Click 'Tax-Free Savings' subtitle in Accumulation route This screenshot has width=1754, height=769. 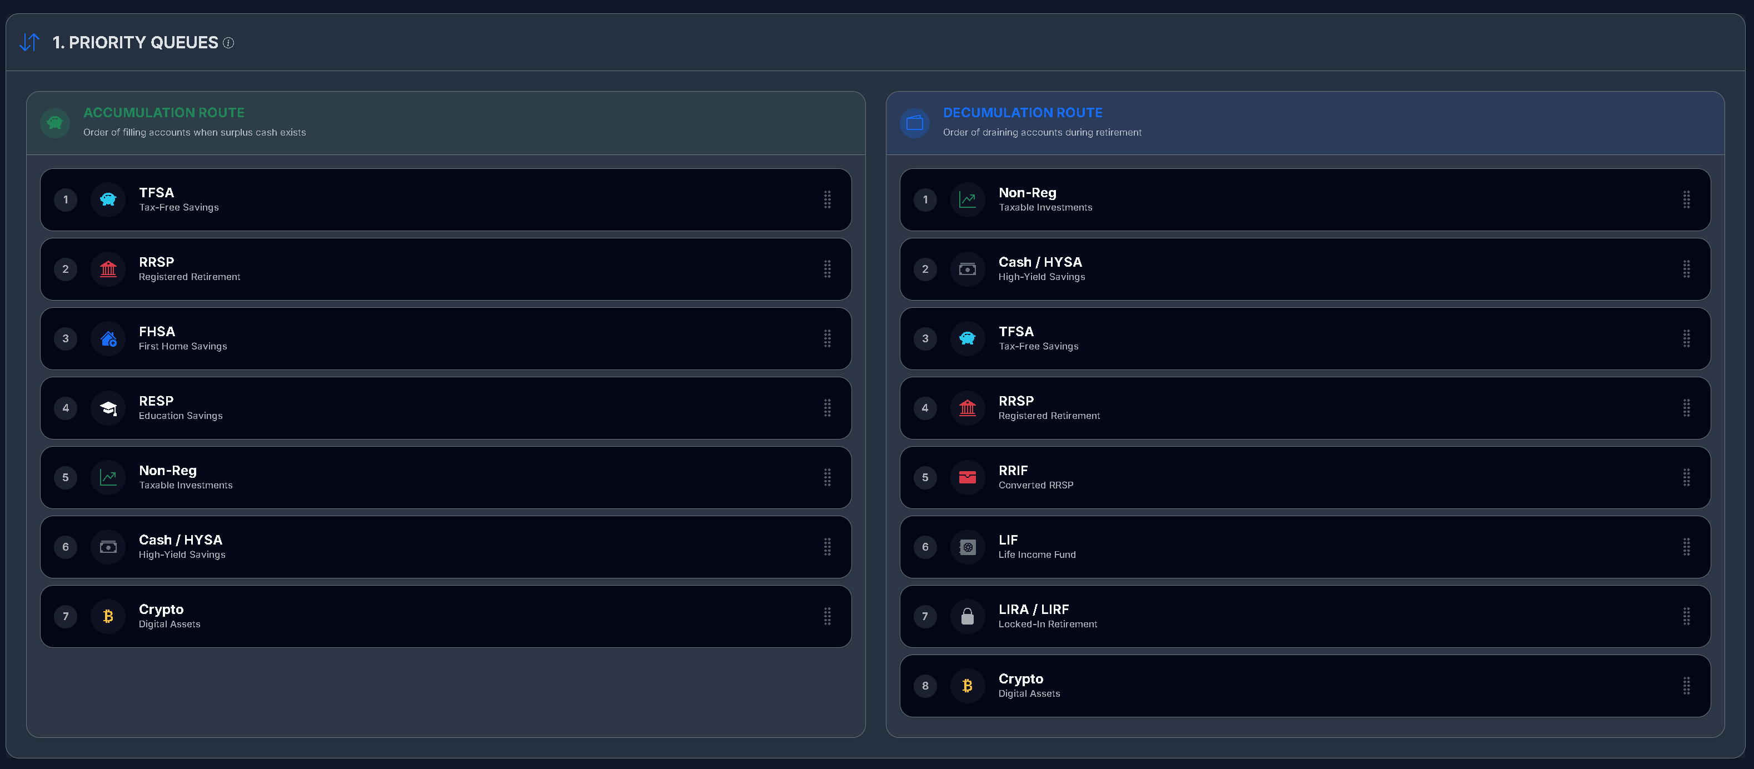[179, 208]
